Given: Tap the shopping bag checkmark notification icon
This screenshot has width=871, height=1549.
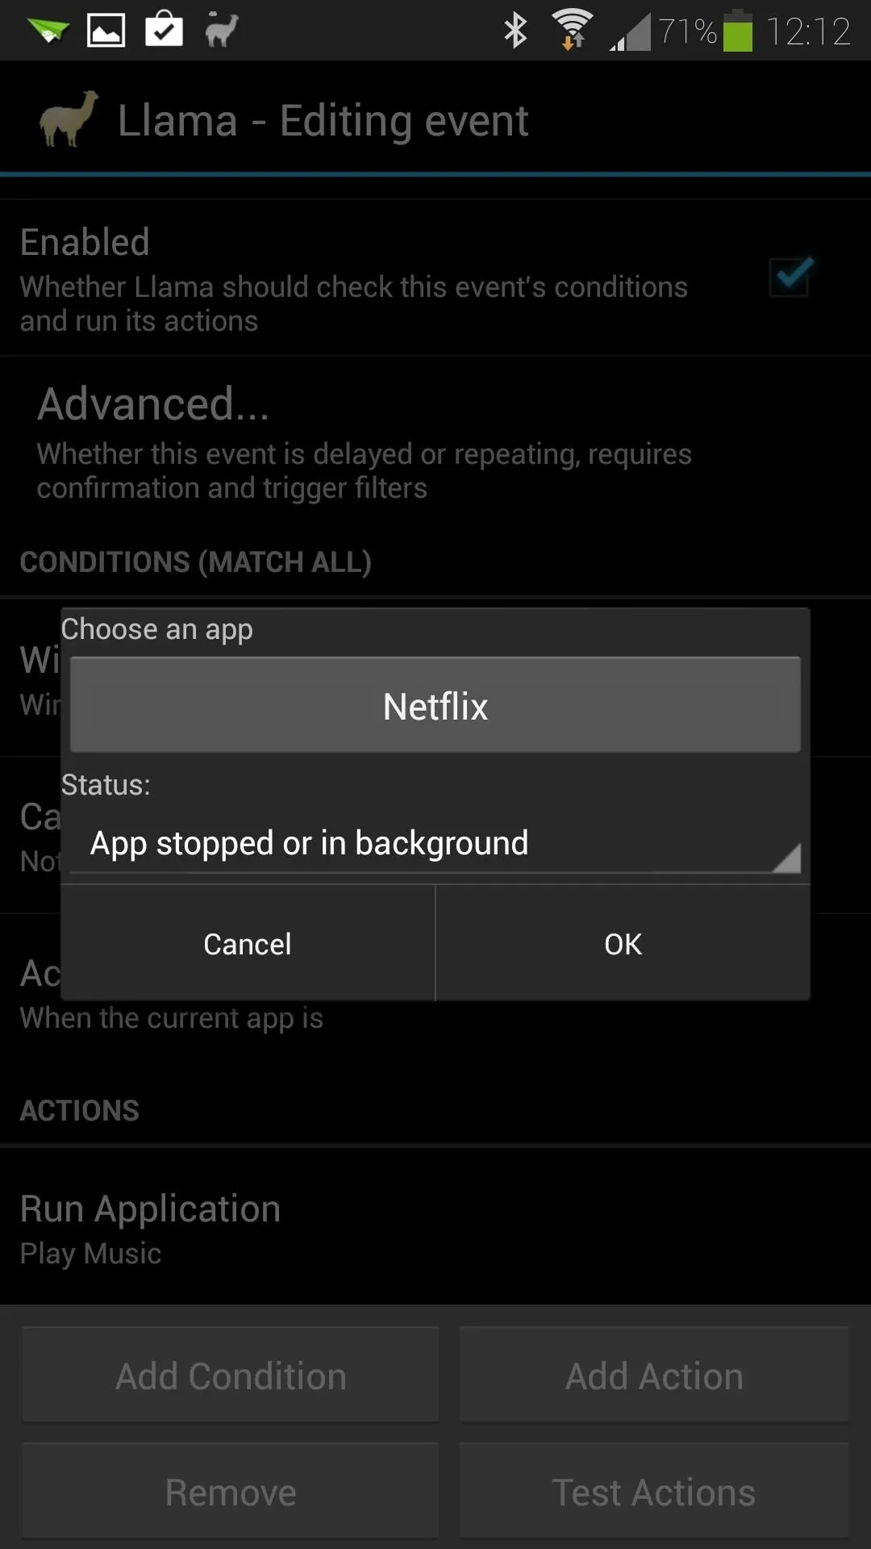Looking at the screenshot, I should click(x=164, y=29).
